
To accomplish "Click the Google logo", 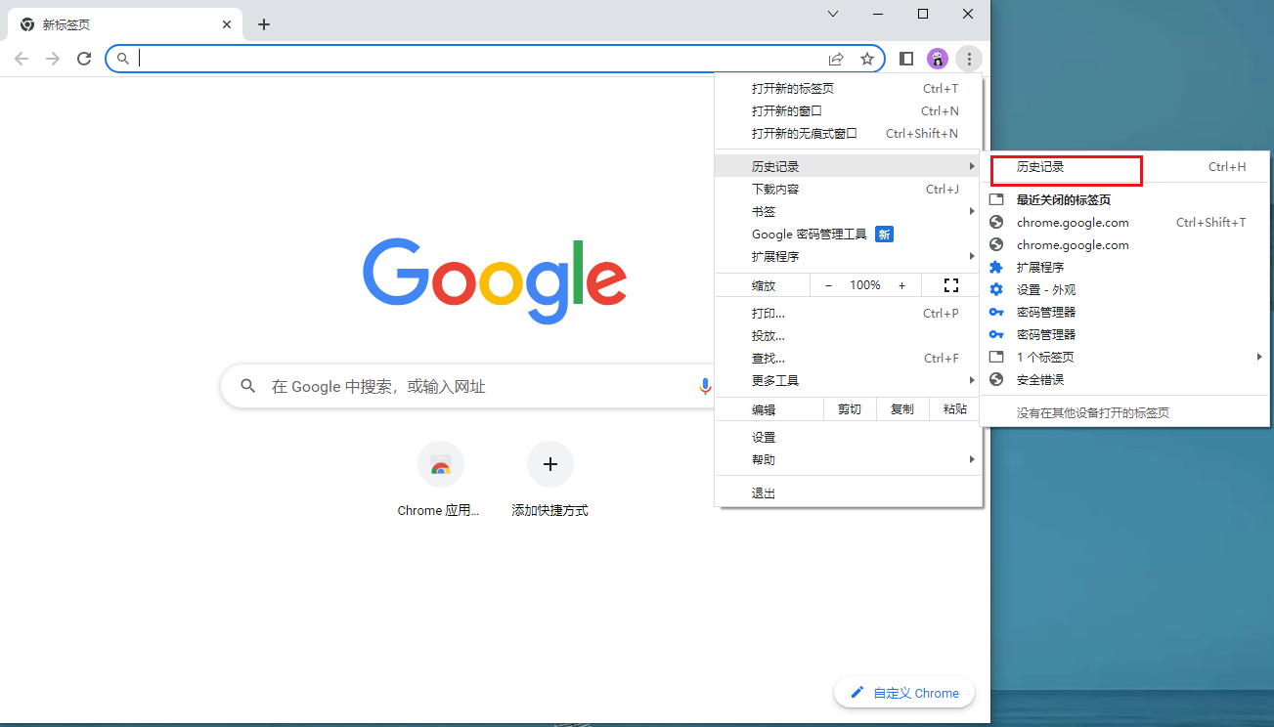I will [495, 280].
